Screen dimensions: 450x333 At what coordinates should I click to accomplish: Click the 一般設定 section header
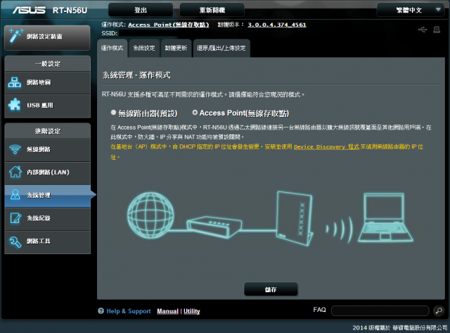pyautogui.click(x=47, y=64)
